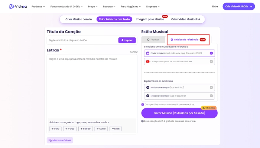Open Imagem para Música tab
The height and width of the screenshot is (148, 260).
150,19
